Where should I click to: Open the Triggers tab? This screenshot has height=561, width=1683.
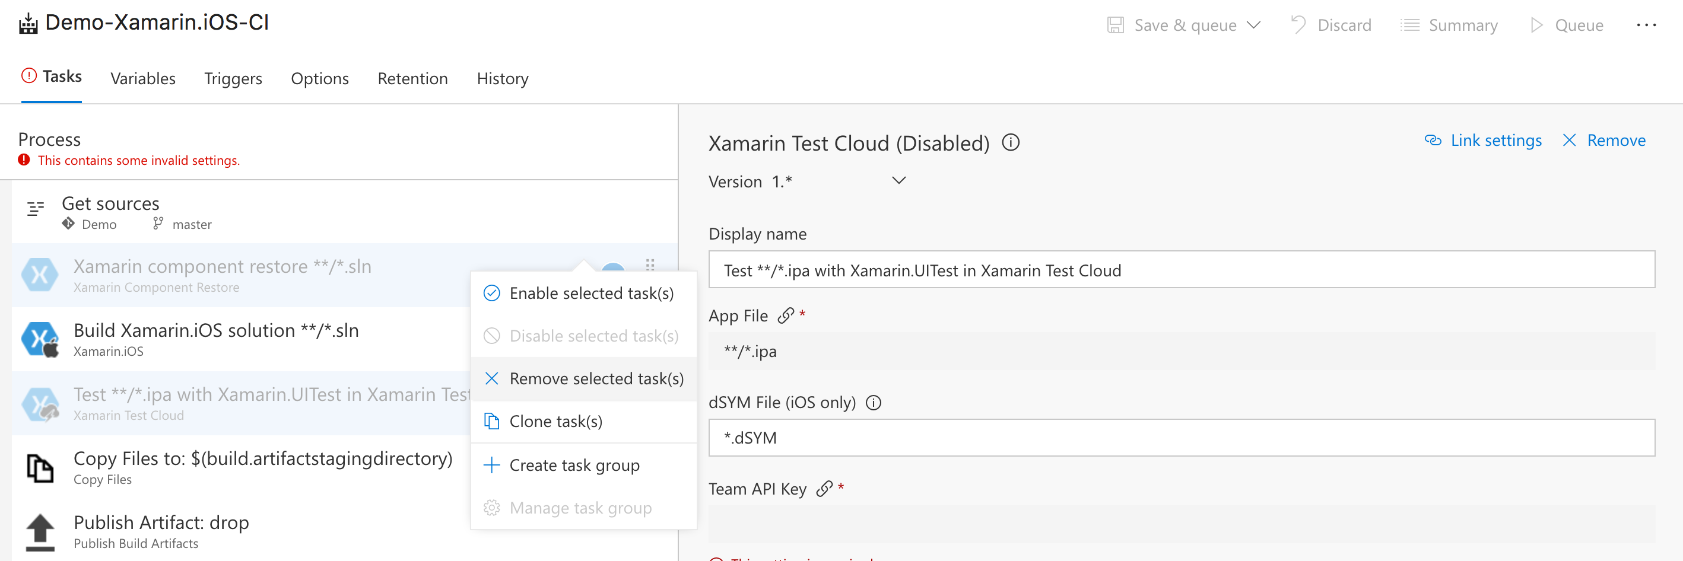click(233, 78)
